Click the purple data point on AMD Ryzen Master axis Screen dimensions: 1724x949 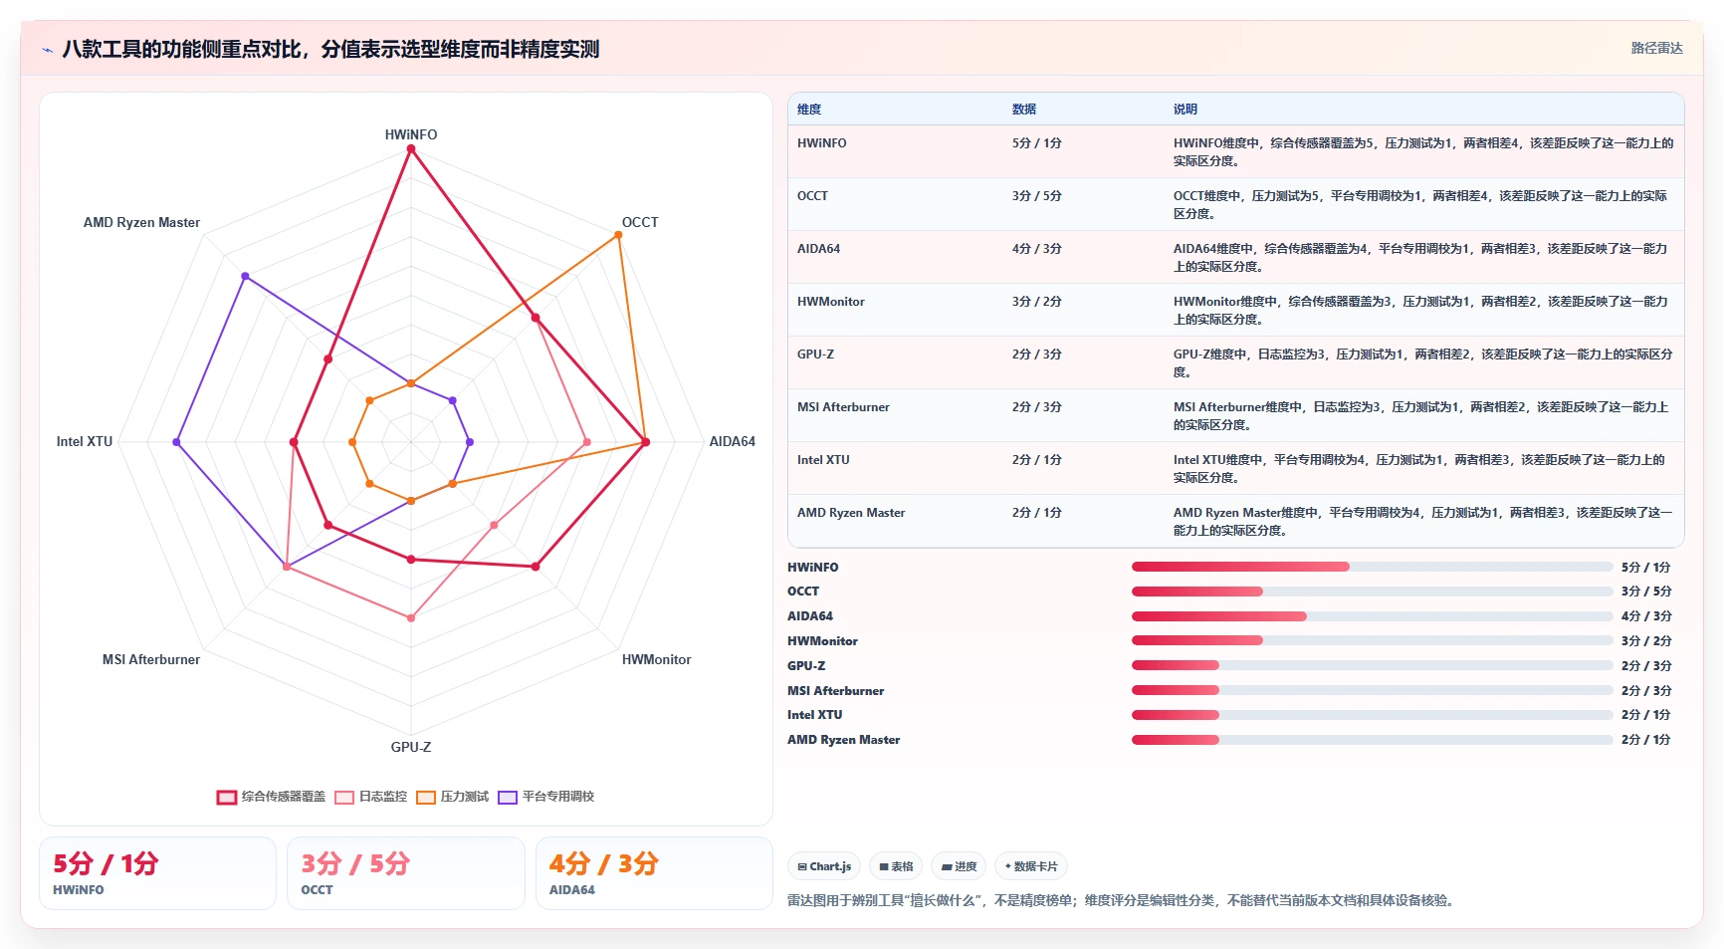click(x=245, y=276)
